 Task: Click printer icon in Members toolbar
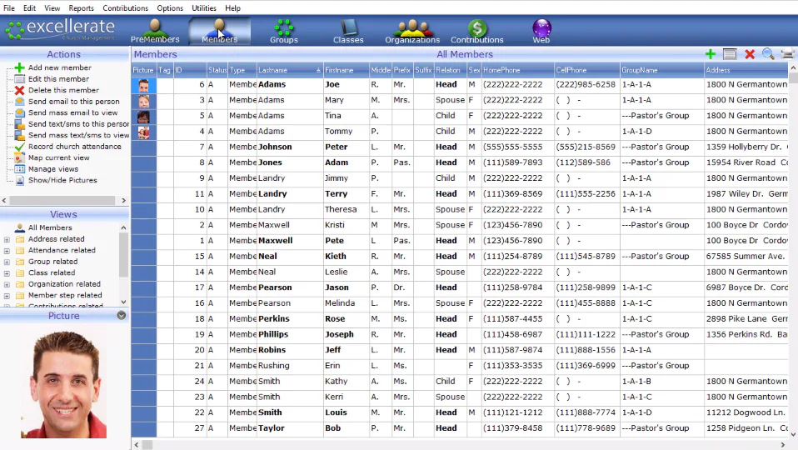787,54
